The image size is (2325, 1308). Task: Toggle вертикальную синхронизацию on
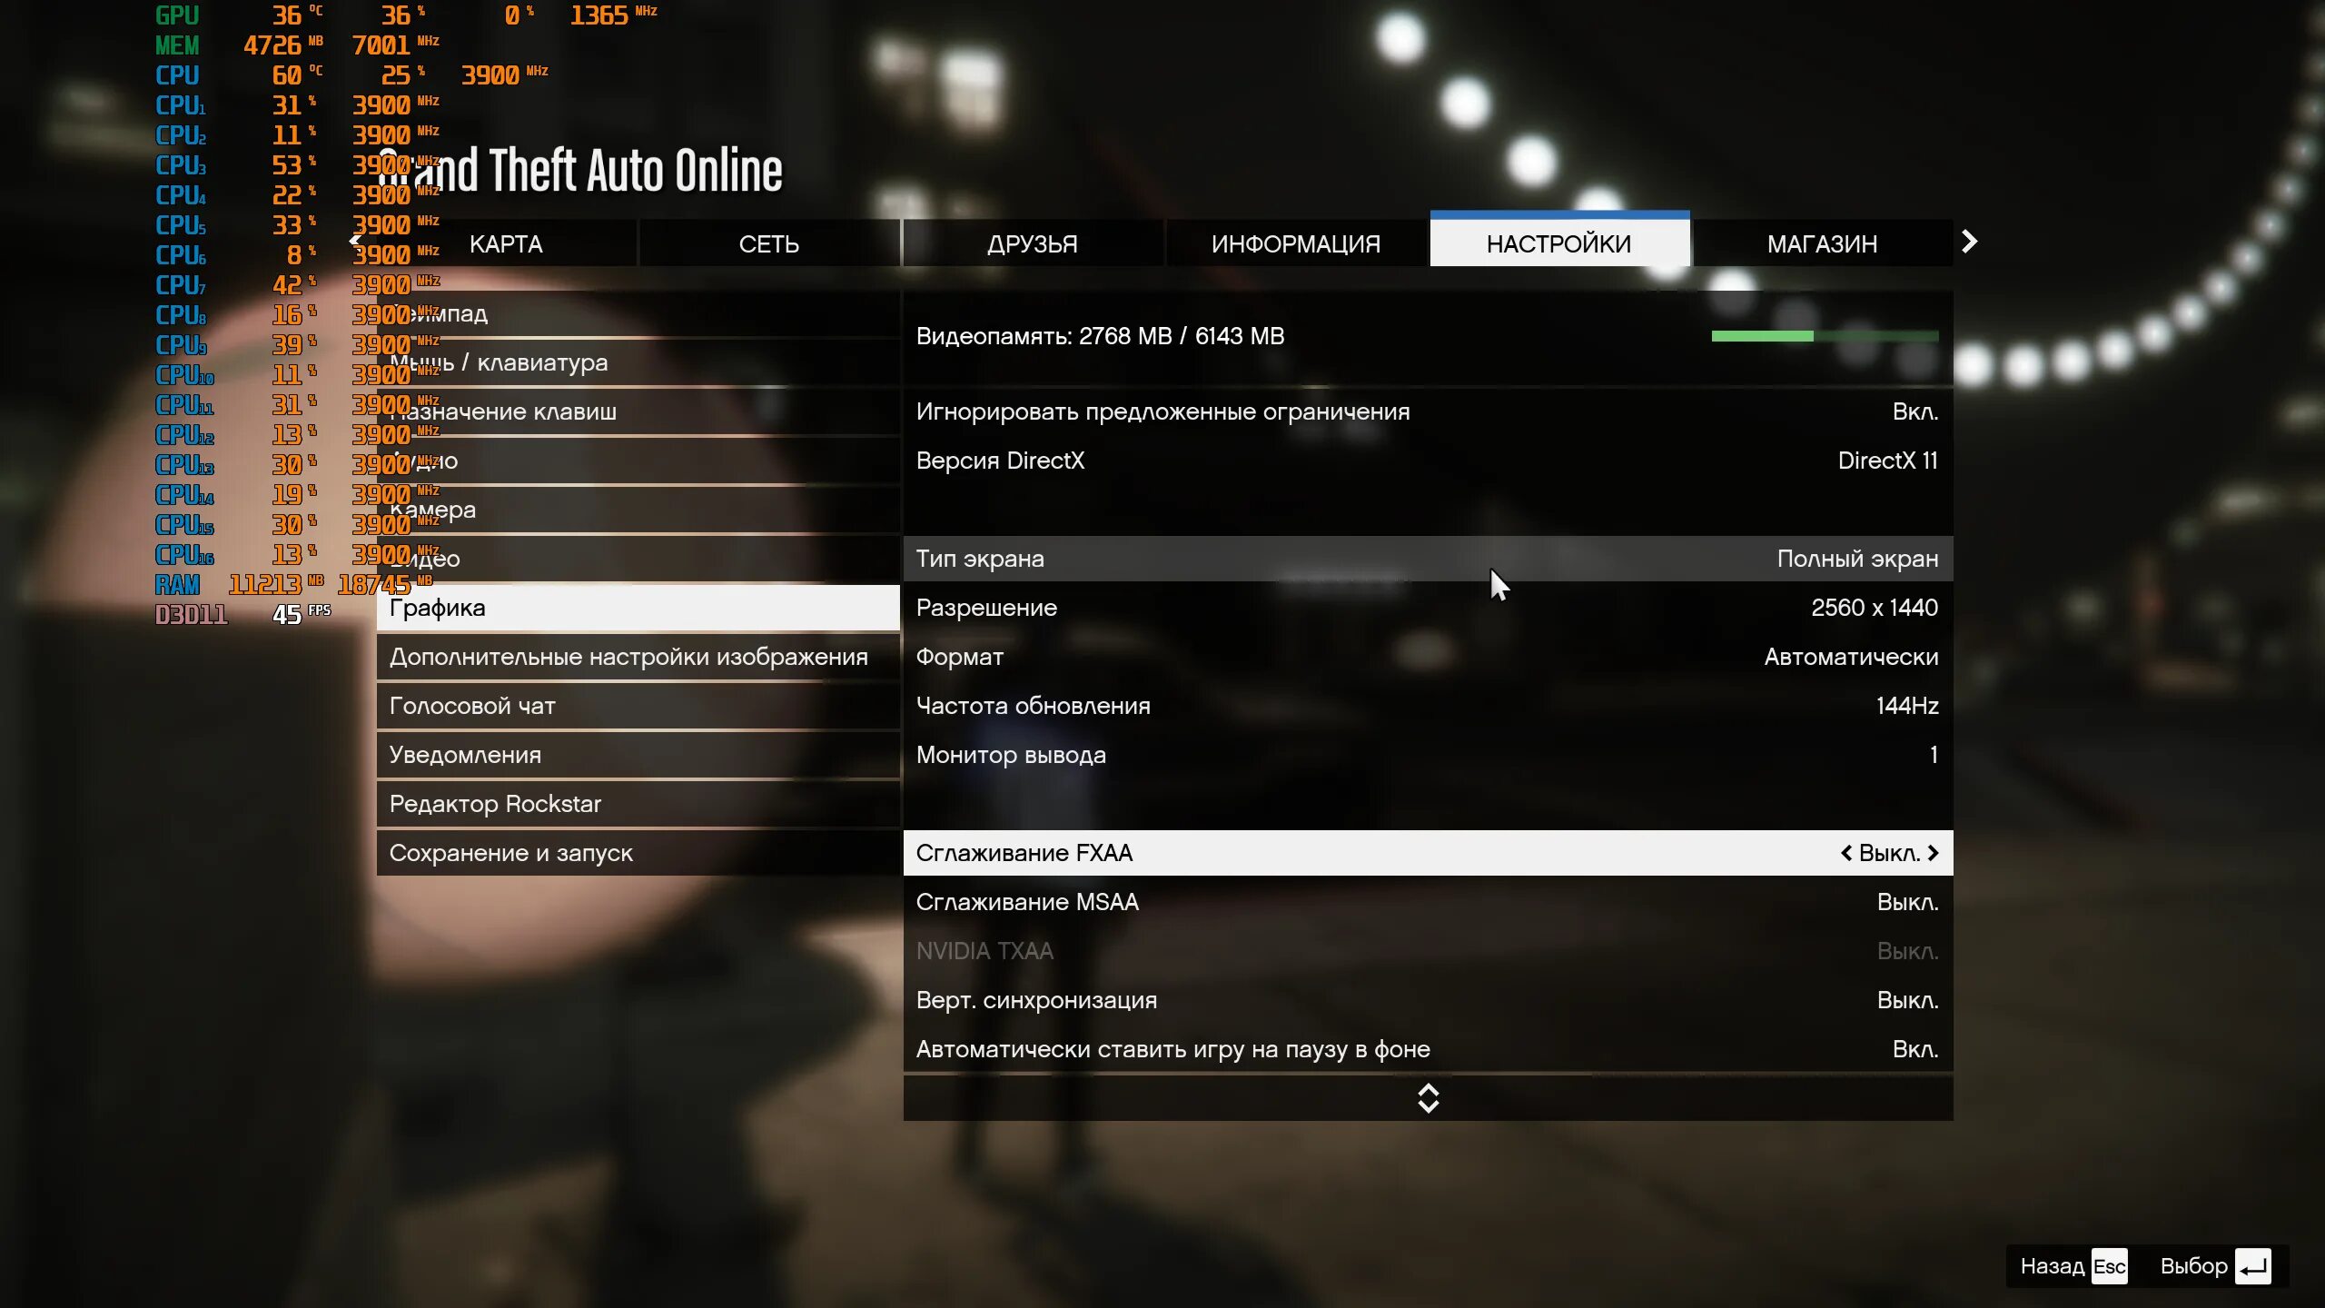[1908, 998]
